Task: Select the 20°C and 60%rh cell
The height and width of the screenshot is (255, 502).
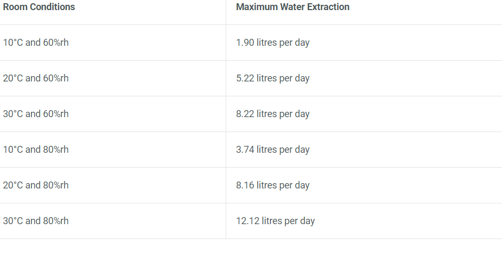Action: 36,78
